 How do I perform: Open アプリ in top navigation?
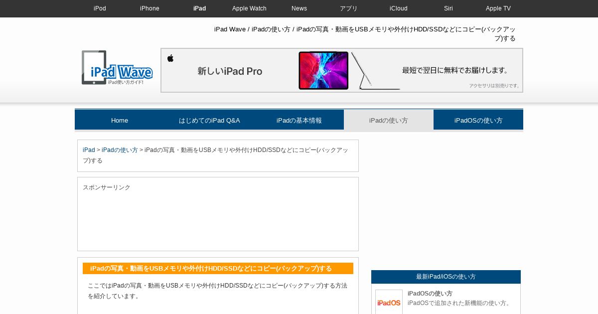point(349,8)
